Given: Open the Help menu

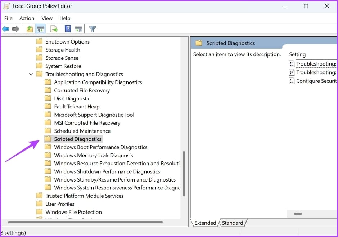Looking at the screenshot, I should coord(65,18).
